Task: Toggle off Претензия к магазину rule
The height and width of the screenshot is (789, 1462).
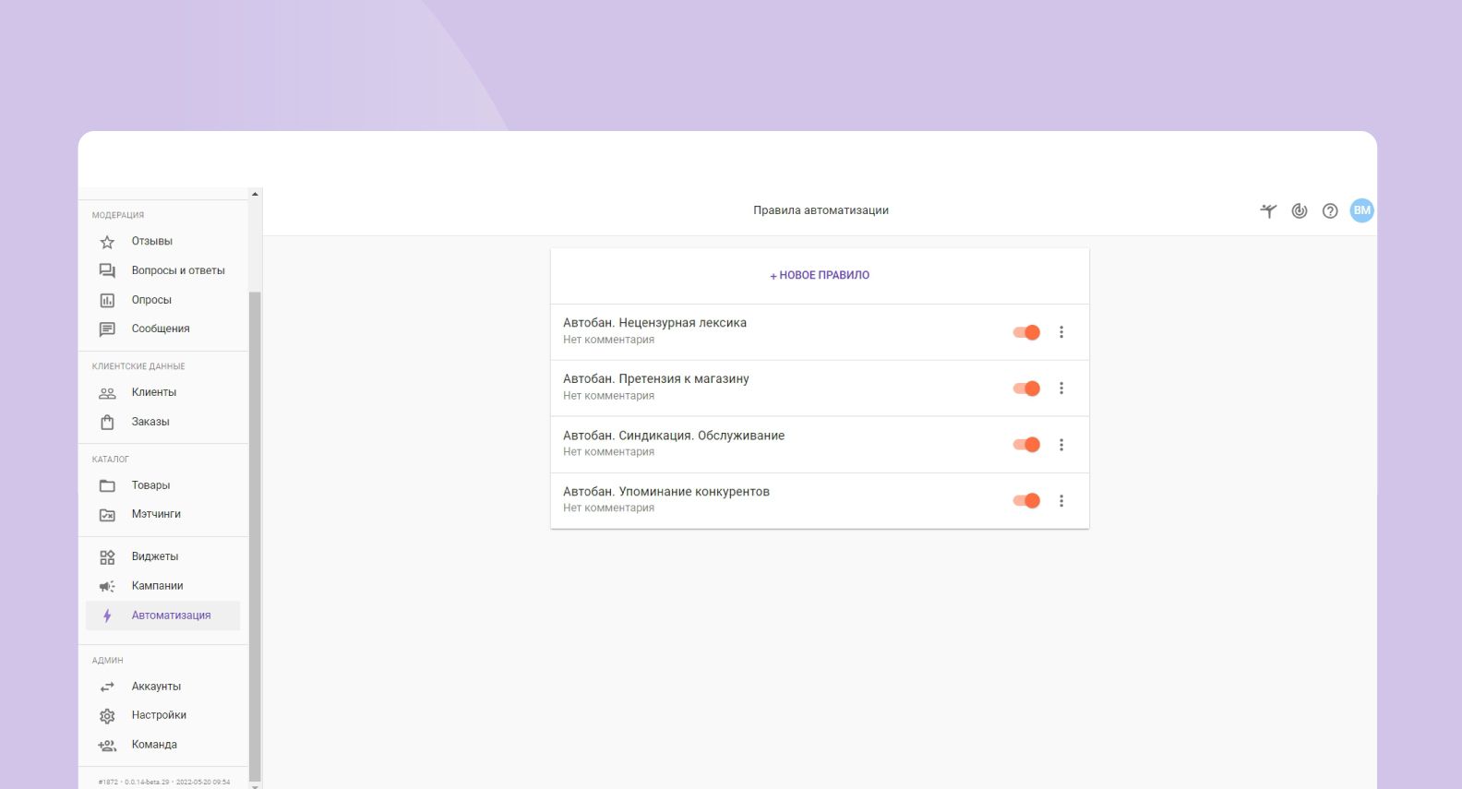Action: pos(1026,389)
